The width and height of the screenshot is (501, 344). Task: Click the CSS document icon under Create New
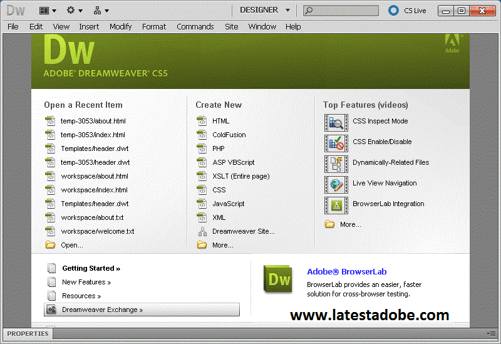tap(202, 190)
